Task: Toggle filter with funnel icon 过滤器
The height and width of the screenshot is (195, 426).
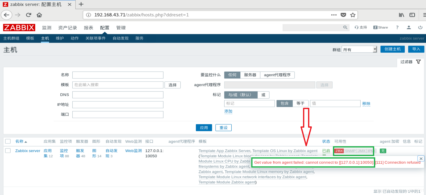Action: pos(410,62)
